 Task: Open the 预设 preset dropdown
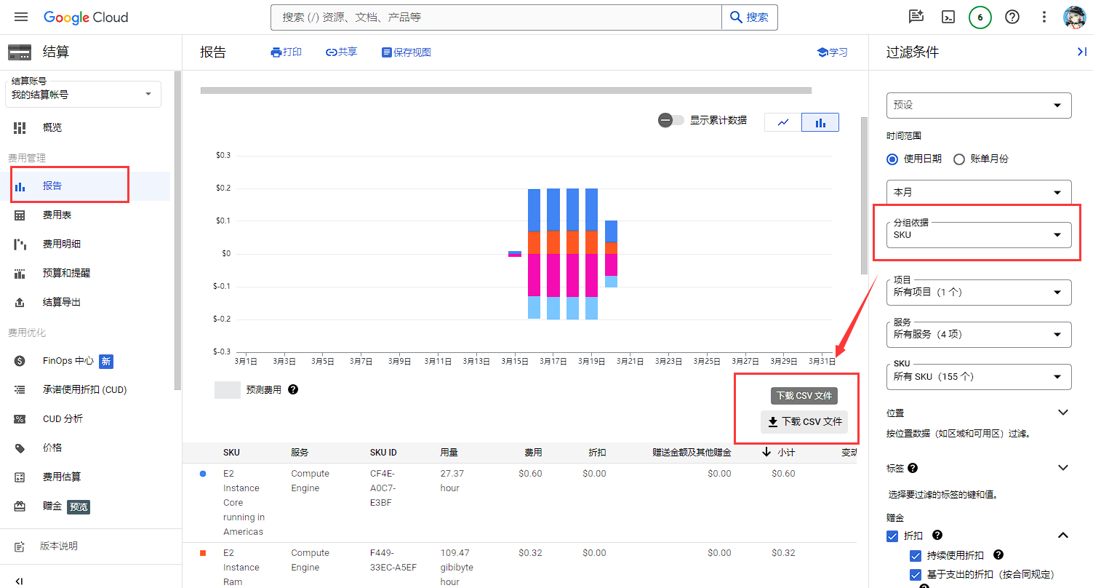[x=979, y=105]
